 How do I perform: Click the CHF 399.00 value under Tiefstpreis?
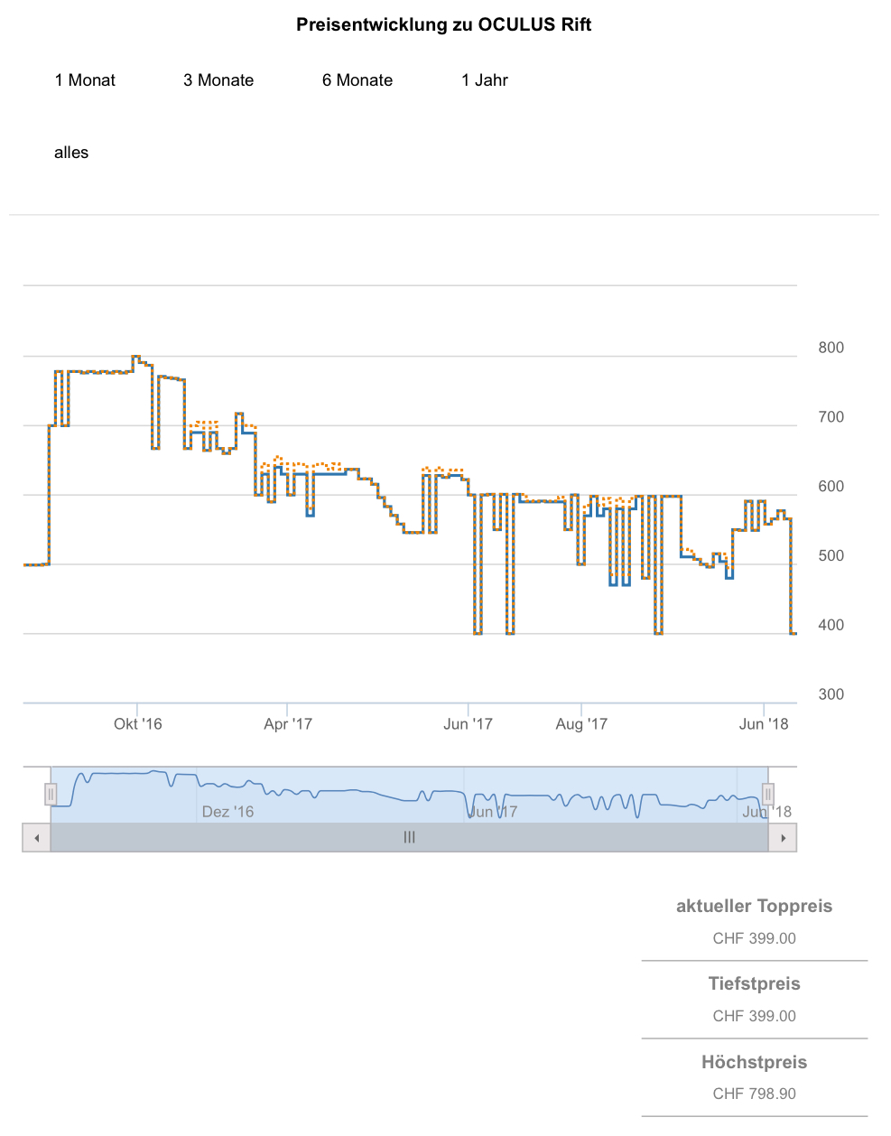pyautogui.click(x=754, y=1016)
